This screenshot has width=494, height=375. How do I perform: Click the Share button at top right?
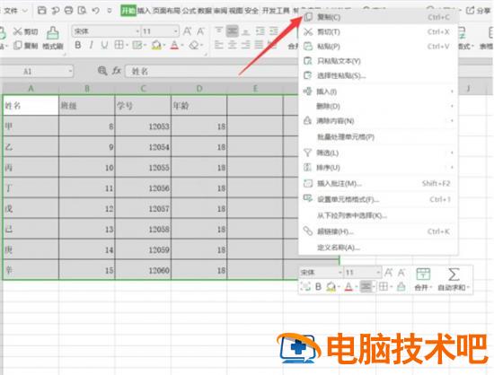[x=478, y=11]
